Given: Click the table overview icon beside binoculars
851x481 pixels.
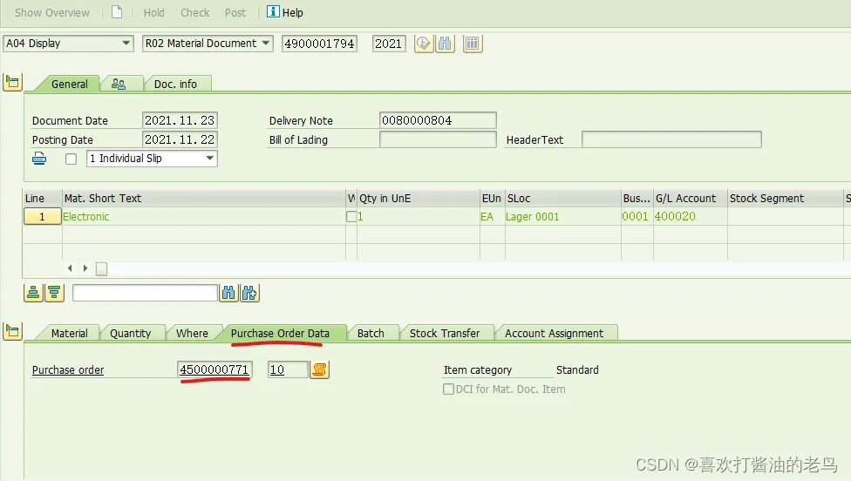Looking at the screenshot, I should coord(473,44).
